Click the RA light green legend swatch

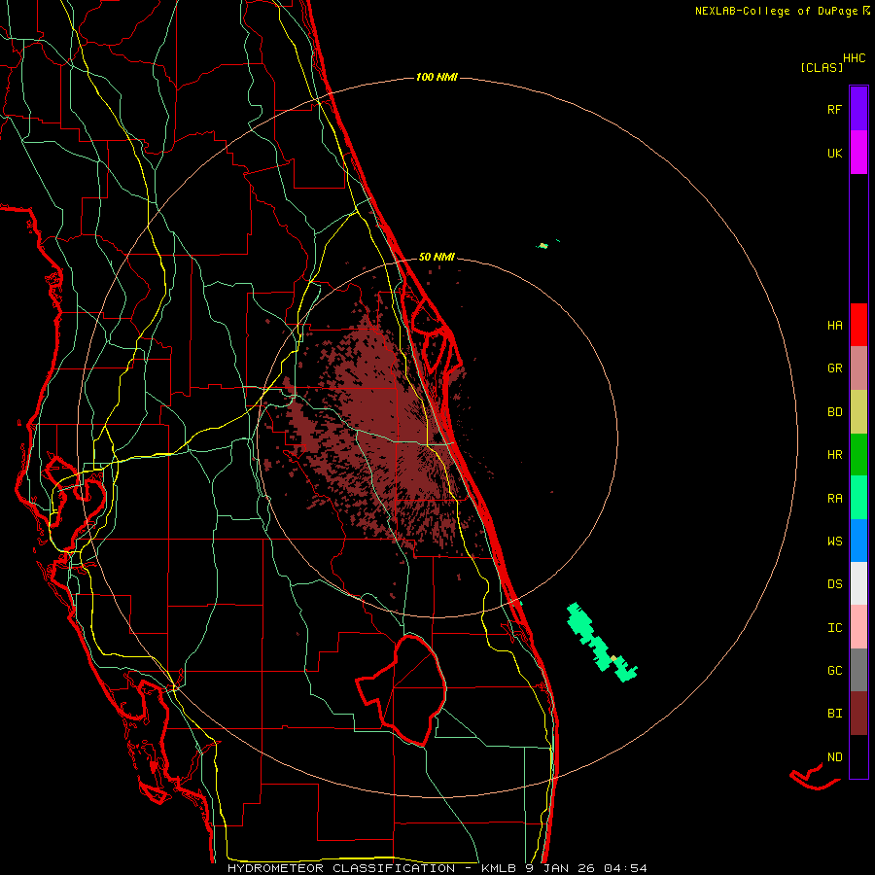pos(858,498)
